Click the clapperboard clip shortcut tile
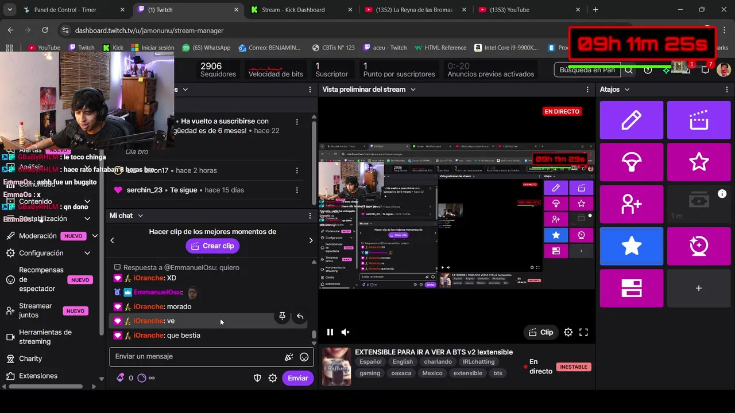Screen dimensions: 735x413 [x=699, y=120]
